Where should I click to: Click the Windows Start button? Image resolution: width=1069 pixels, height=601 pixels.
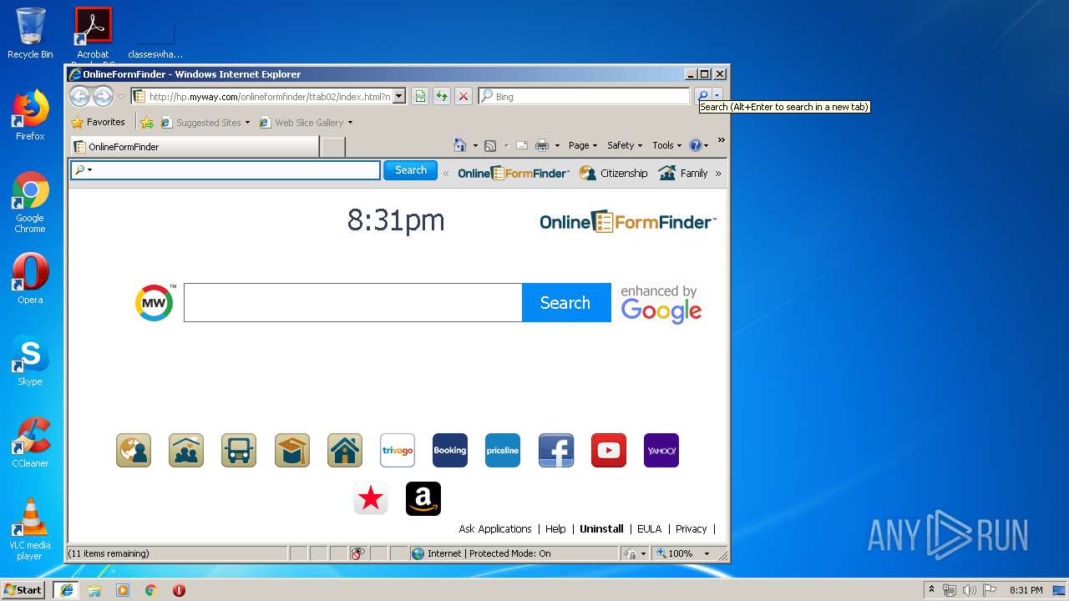(x=23, y=590)
